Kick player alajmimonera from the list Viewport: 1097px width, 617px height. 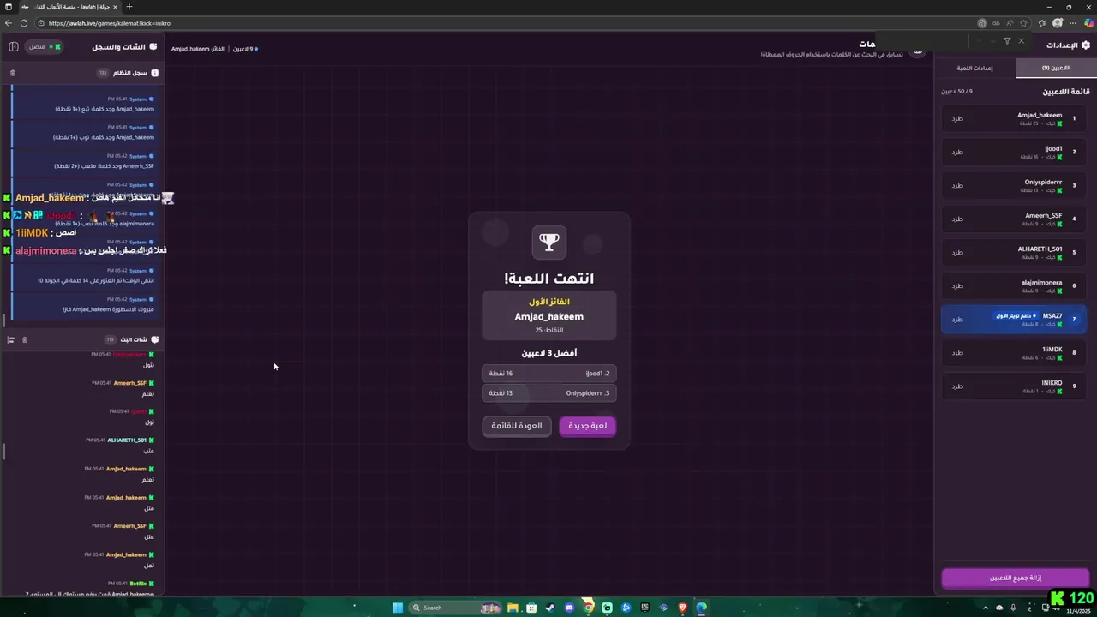(957, 285)
